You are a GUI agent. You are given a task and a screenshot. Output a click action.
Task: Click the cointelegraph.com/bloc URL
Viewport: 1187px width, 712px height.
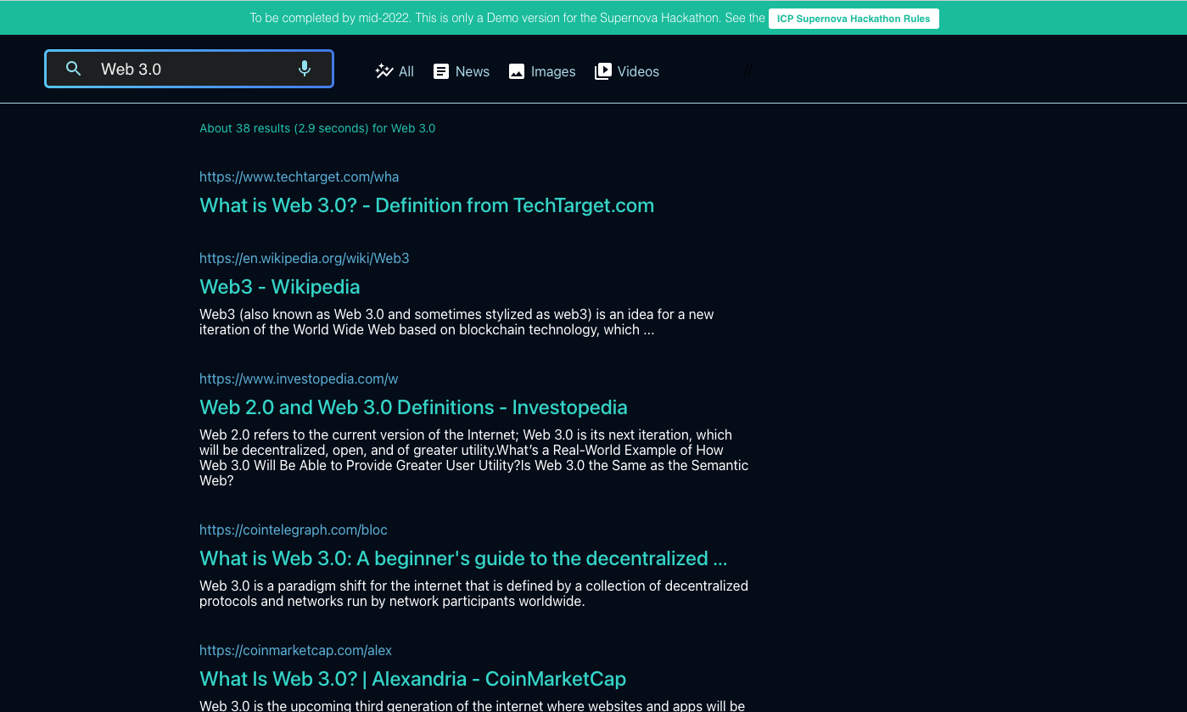(294, 530)
